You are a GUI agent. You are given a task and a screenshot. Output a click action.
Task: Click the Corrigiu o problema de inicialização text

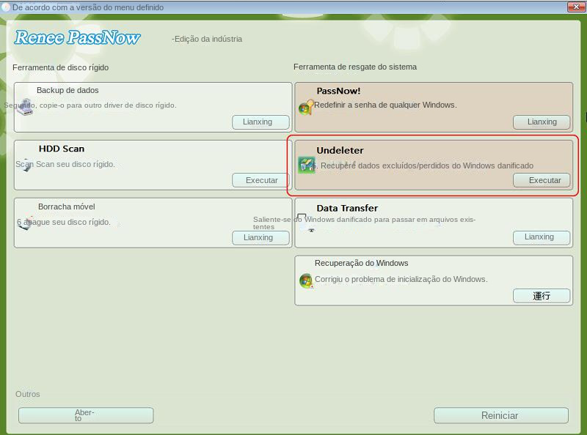(401, 279)
